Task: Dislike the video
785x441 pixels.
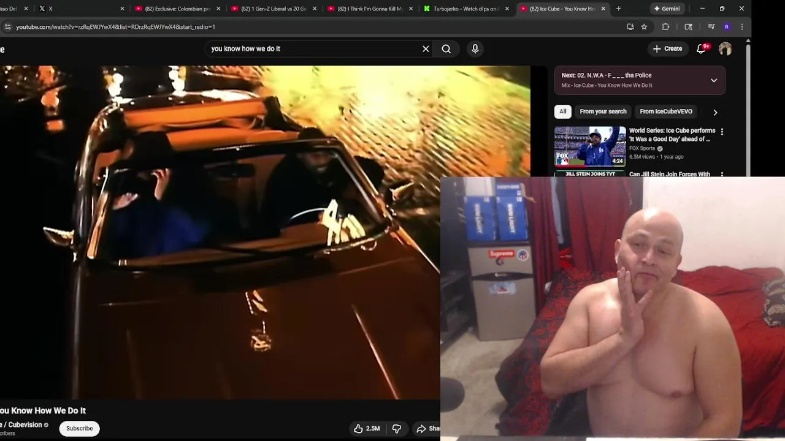Action: pos(397,429)
